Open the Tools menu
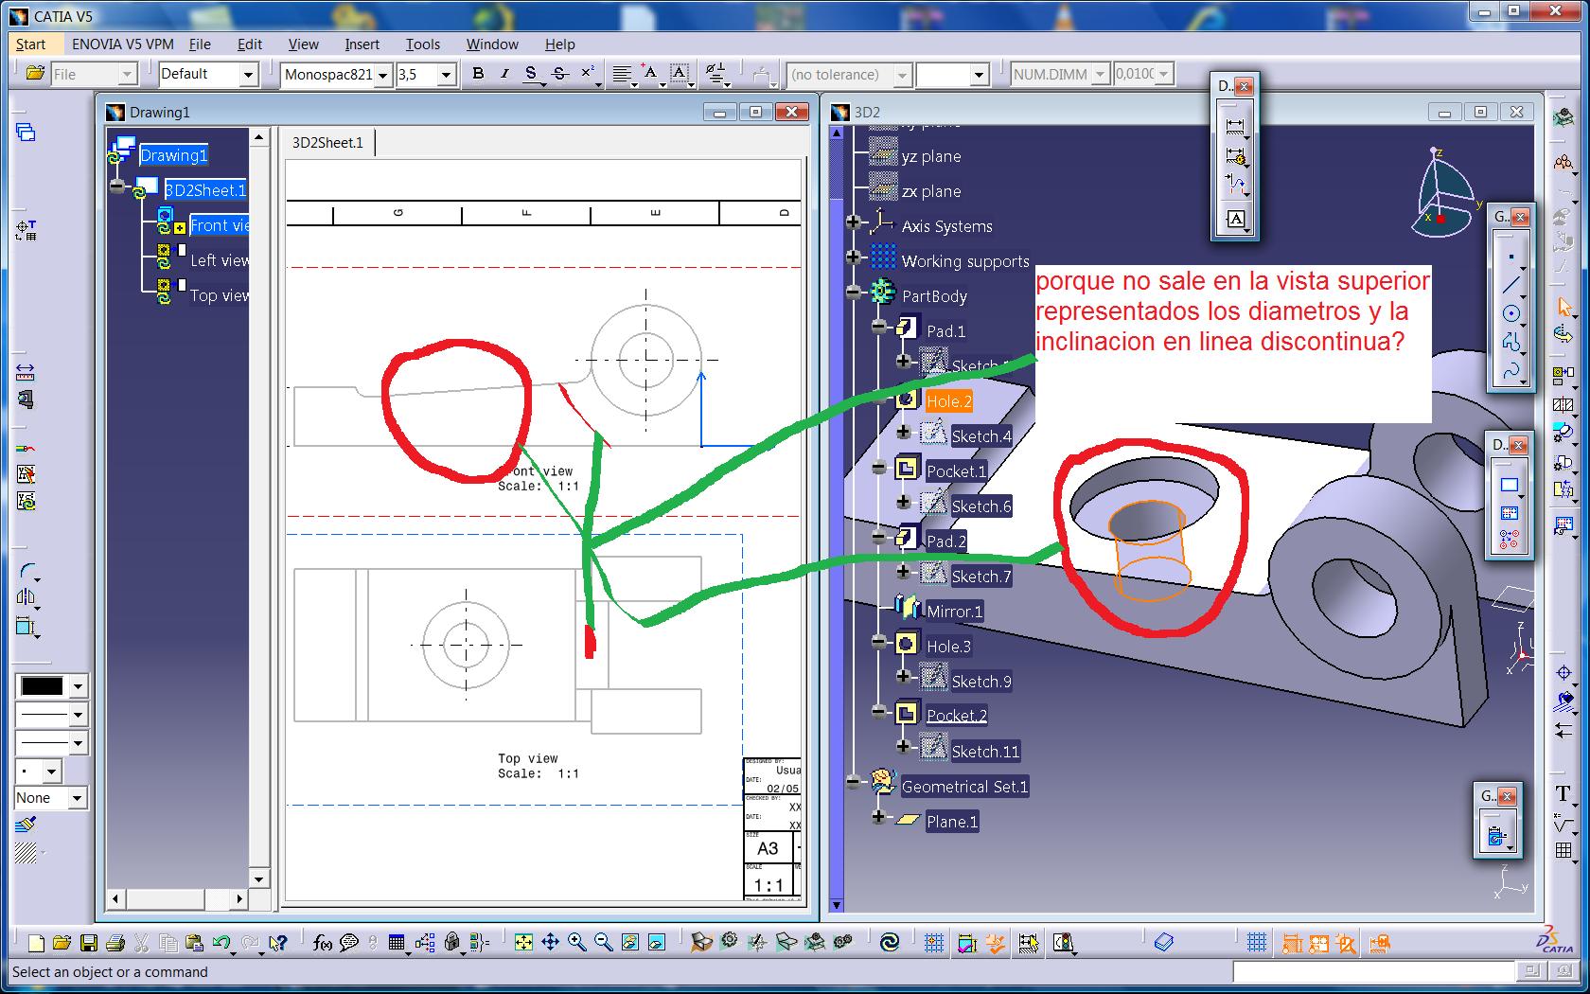 (423, 44)
